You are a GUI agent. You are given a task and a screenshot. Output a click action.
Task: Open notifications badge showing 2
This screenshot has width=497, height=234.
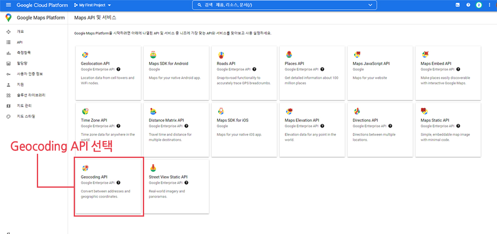479,5
